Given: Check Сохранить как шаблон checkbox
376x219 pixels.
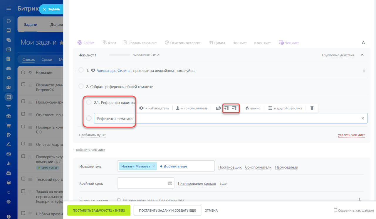Looking at the screenshot, I should 335,210.
